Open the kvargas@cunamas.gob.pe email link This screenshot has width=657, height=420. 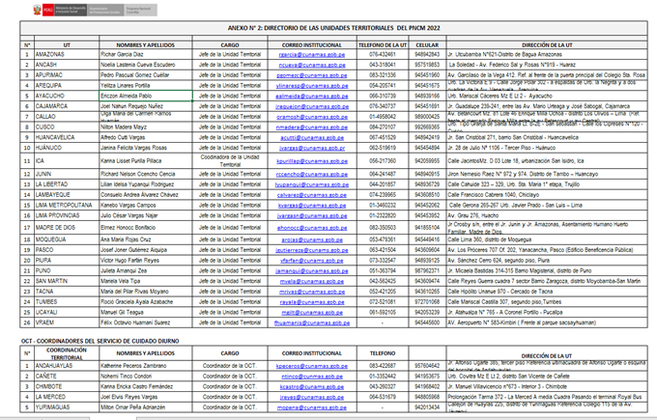[x=312, y=206]
